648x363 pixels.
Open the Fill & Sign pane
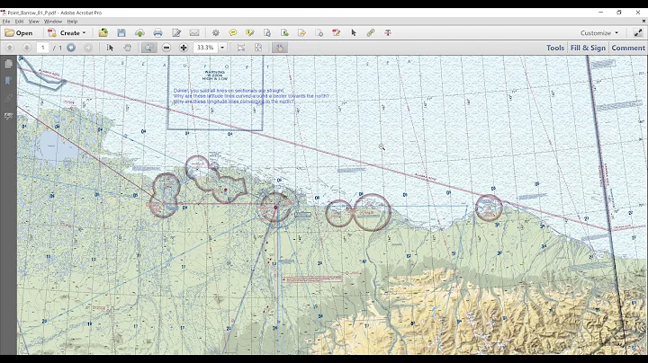[x=588, y=48]
